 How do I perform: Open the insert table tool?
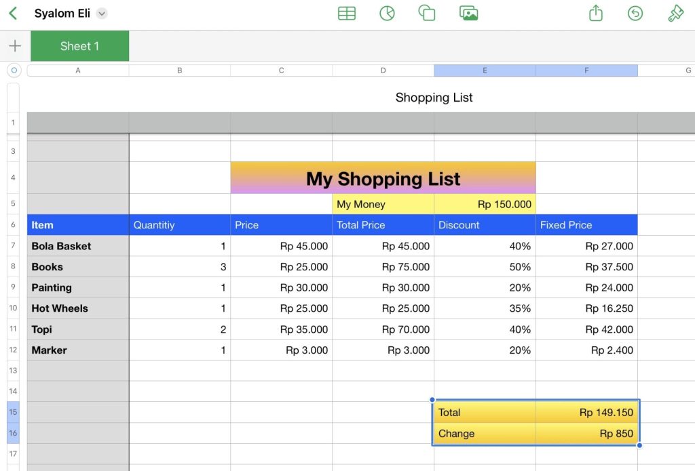pos(347,14)
